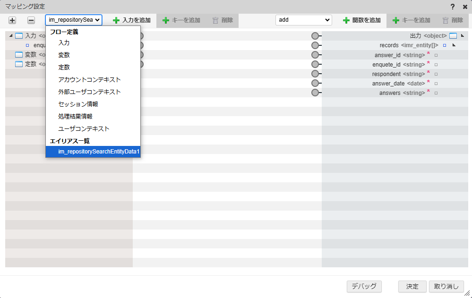Click the 関数を追加 button
The height and width of the screenshot is (298, 472).
(x=362, y=20)
